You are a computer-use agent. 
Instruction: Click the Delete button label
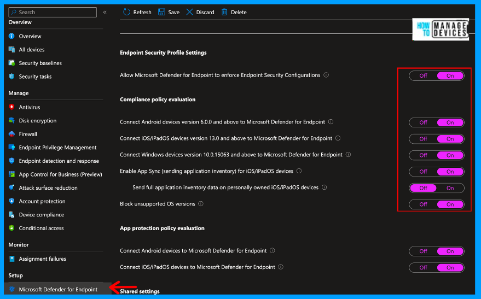tap(239, 12)
